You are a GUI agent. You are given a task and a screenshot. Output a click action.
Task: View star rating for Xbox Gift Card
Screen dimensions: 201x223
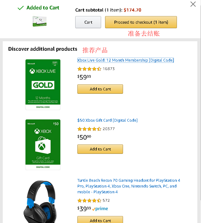pyautogui.click(x=89, y=129)
